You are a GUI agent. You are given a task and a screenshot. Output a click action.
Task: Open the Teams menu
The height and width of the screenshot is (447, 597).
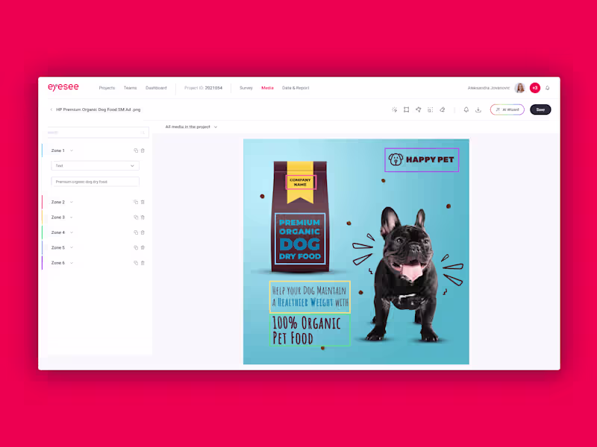point(130,88)
